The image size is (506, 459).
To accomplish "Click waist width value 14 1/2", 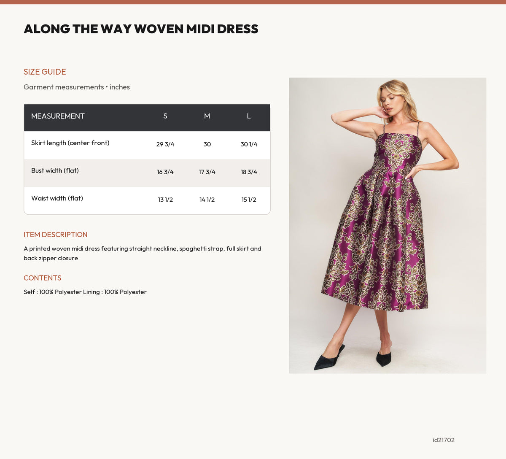I will pos(207,200).
